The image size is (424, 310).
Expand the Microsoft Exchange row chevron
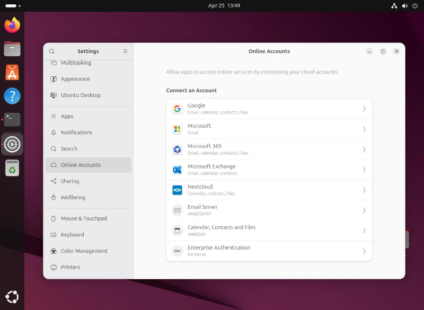364,170
